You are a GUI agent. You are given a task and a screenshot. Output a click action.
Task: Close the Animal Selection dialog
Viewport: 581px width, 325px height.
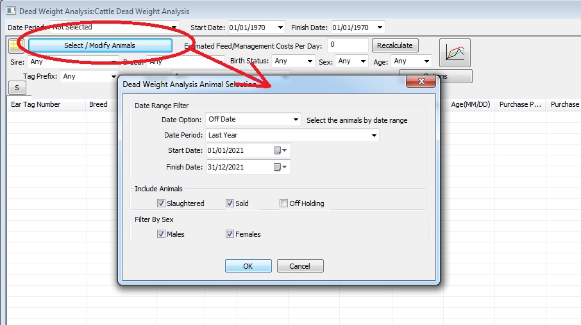pos(421,81)
